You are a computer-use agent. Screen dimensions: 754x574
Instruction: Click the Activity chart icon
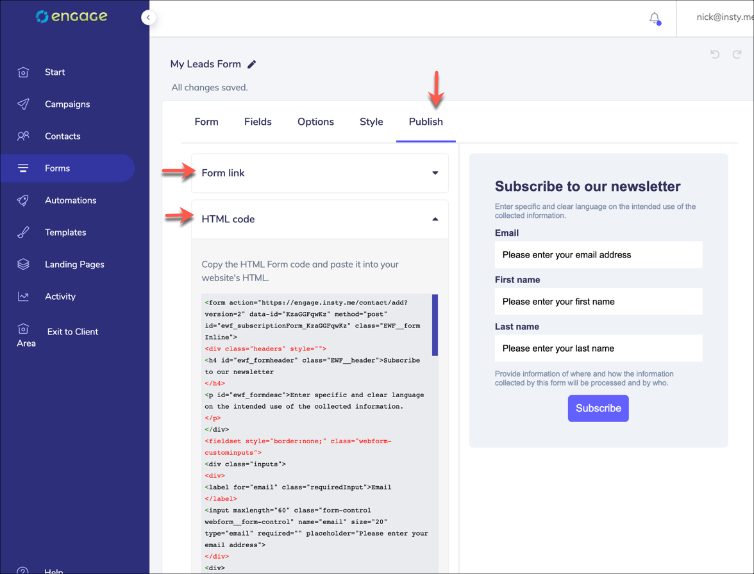coord(23,297)
